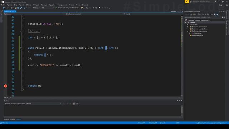Click the Solution Explorer search field
229x129 pixels.
203,18
